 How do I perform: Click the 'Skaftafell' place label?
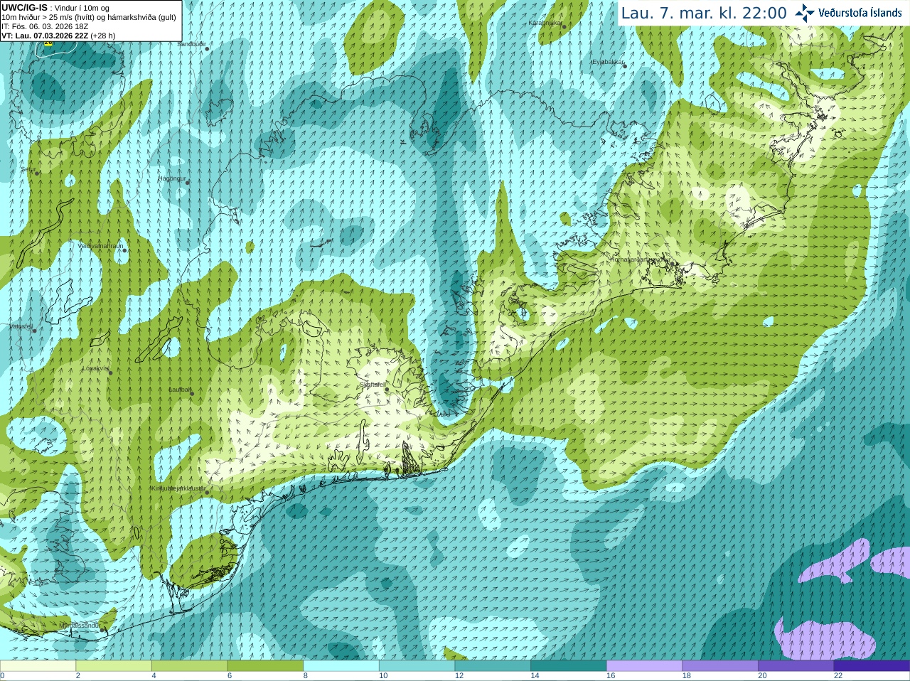tap(373, 385)
